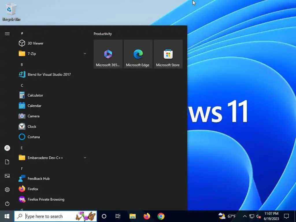Click the Microsoft 365 tile
This screenshot has width=296, height=222.
click(108, 54)
